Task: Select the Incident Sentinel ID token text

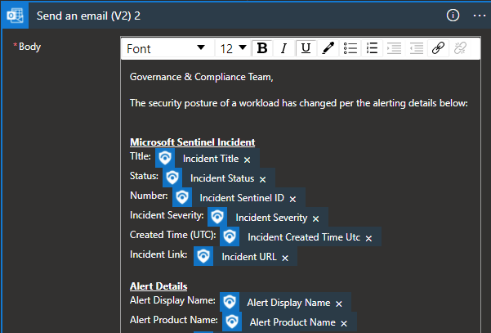Action: click(242, 198)
